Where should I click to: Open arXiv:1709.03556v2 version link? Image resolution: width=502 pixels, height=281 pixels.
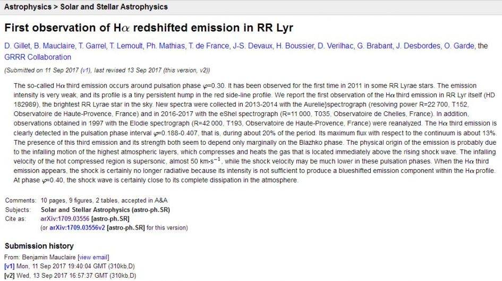click(77, 227)
